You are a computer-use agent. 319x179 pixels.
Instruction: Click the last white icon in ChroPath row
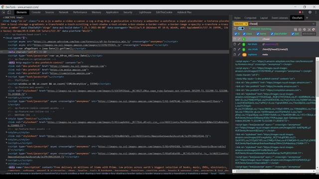tap(314, 29)
